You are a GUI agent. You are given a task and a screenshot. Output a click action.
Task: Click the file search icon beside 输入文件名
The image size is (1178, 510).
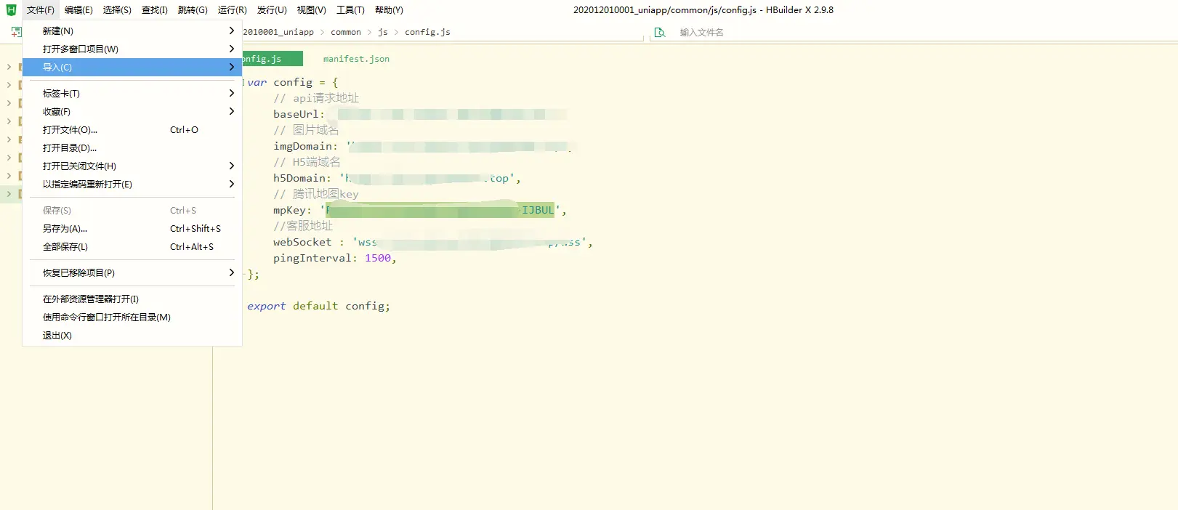660,33
